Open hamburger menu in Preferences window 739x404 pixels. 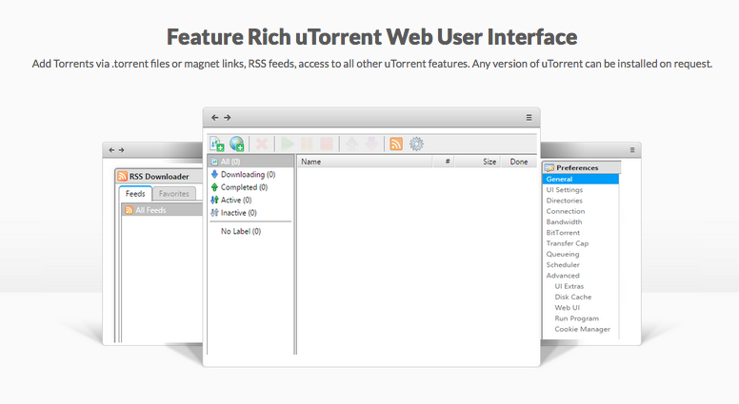632,150
